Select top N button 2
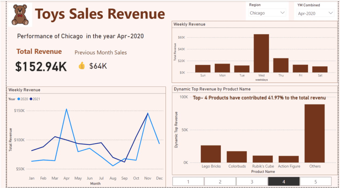Screen dimensions: 340x188 click(x=220, y=182)
